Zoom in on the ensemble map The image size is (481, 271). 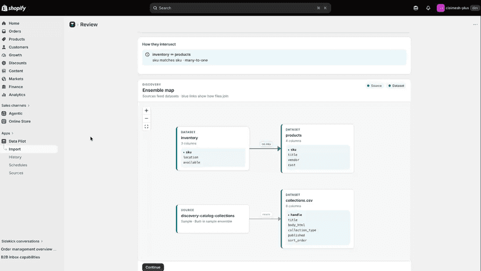tap(146, 110)
